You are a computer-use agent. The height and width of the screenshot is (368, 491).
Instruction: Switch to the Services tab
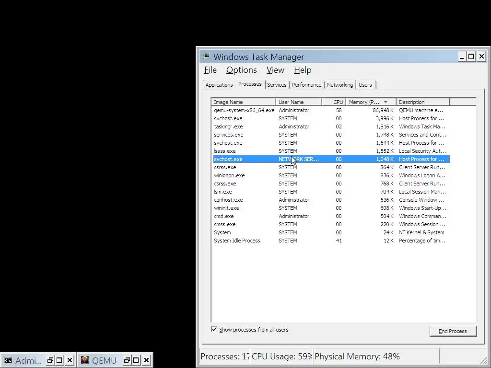[277, 85]
